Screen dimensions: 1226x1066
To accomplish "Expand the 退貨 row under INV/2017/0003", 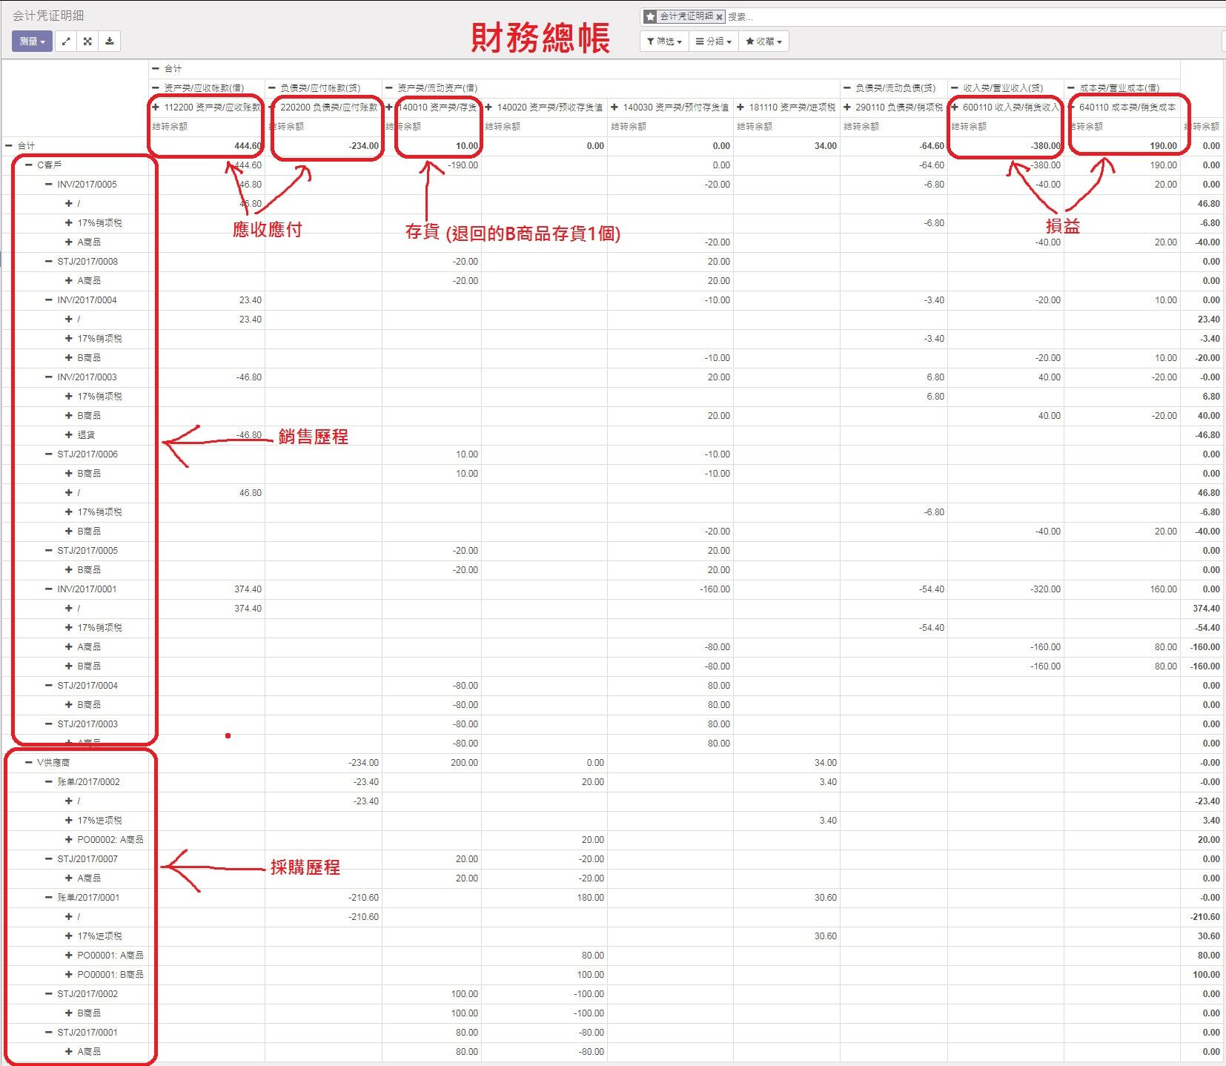I will point(80,435).
